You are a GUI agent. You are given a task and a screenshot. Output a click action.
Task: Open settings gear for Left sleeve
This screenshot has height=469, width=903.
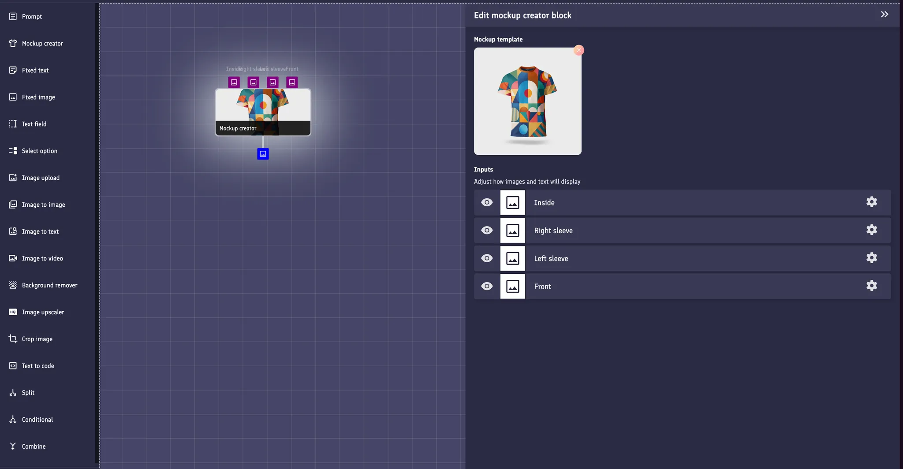pos(871,258)
